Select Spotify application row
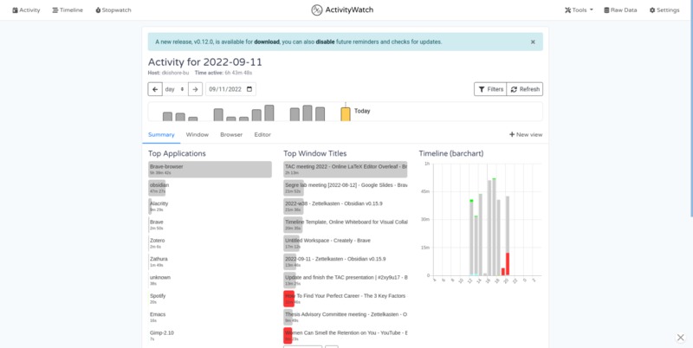Screen dimensions: 693x348 [x=210, y=299]
